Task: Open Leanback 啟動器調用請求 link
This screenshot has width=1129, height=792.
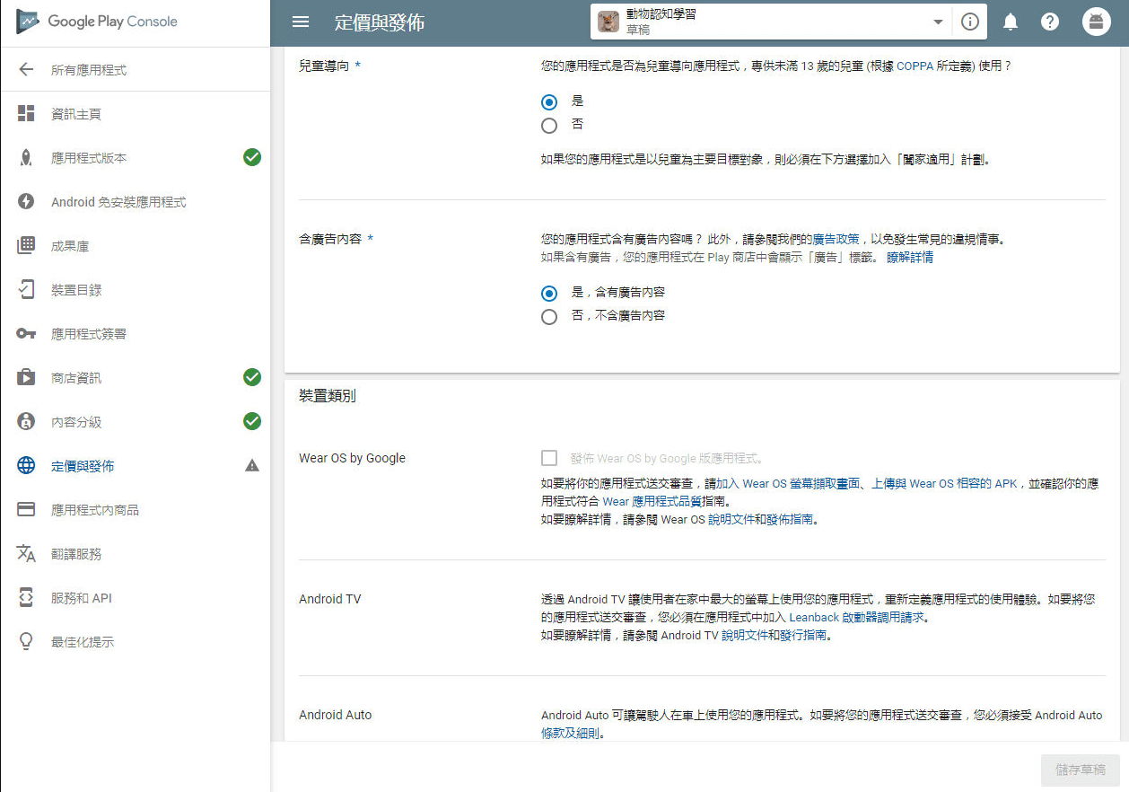Action: point(857,618)
